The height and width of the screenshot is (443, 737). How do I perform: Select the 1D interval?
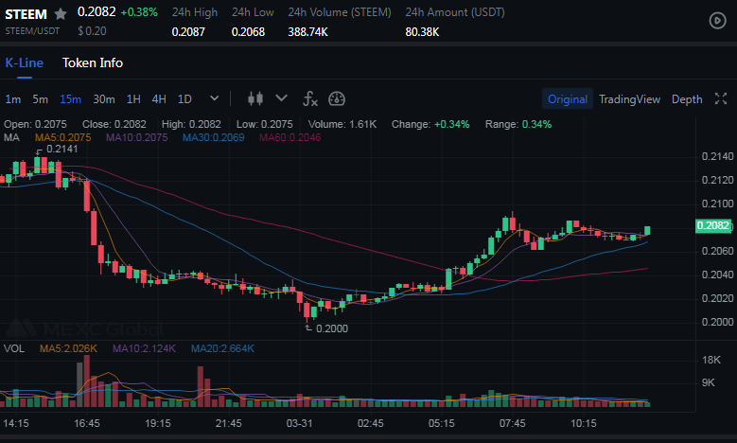(x=184, y=99)
